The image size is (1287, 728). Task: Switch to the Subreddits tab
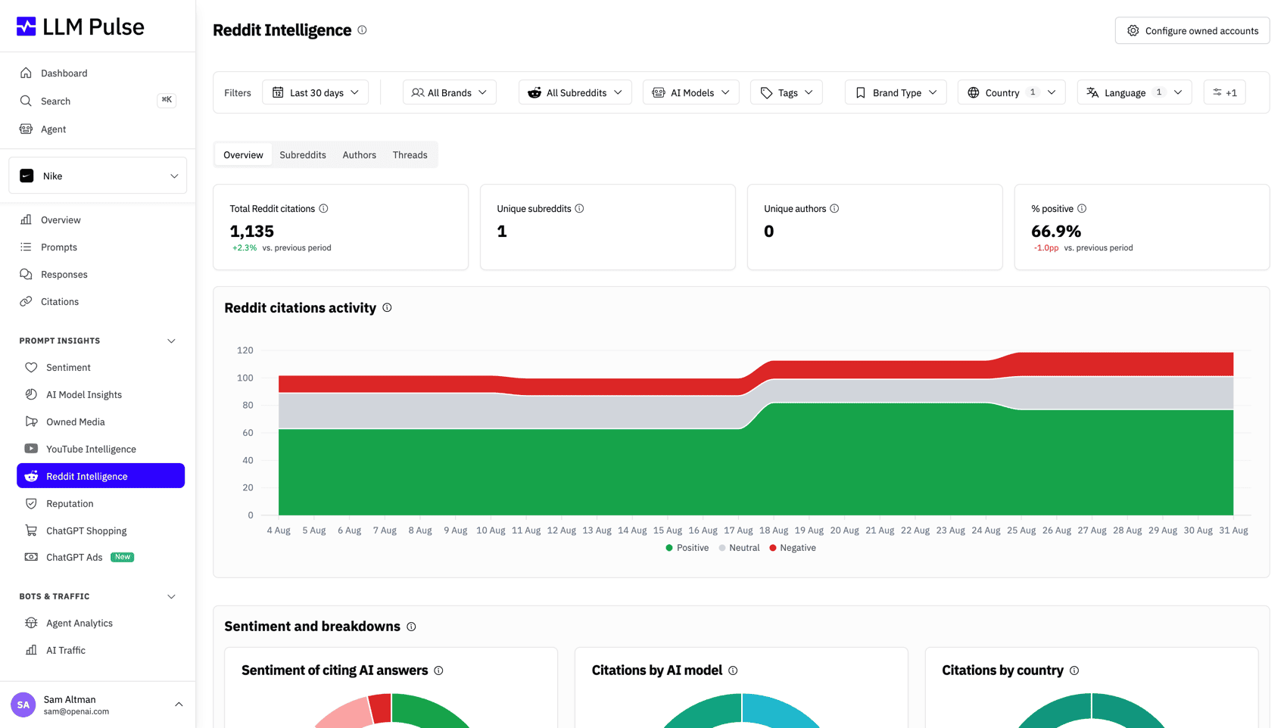click(x=303, y=155)
